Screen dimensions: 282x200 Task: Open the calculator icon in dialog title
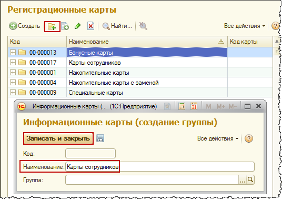point(182,106)
